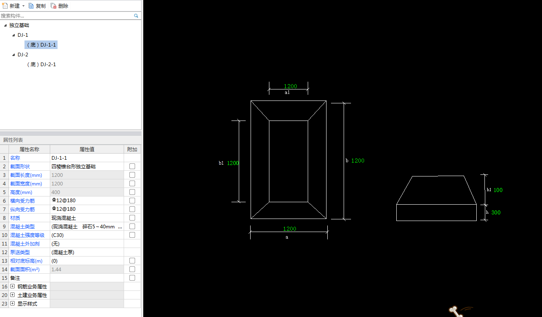This screenshot has height=317, width=542.
Task: Select the (底) DJ-2-1 tree item
Action: pos(41,64)
